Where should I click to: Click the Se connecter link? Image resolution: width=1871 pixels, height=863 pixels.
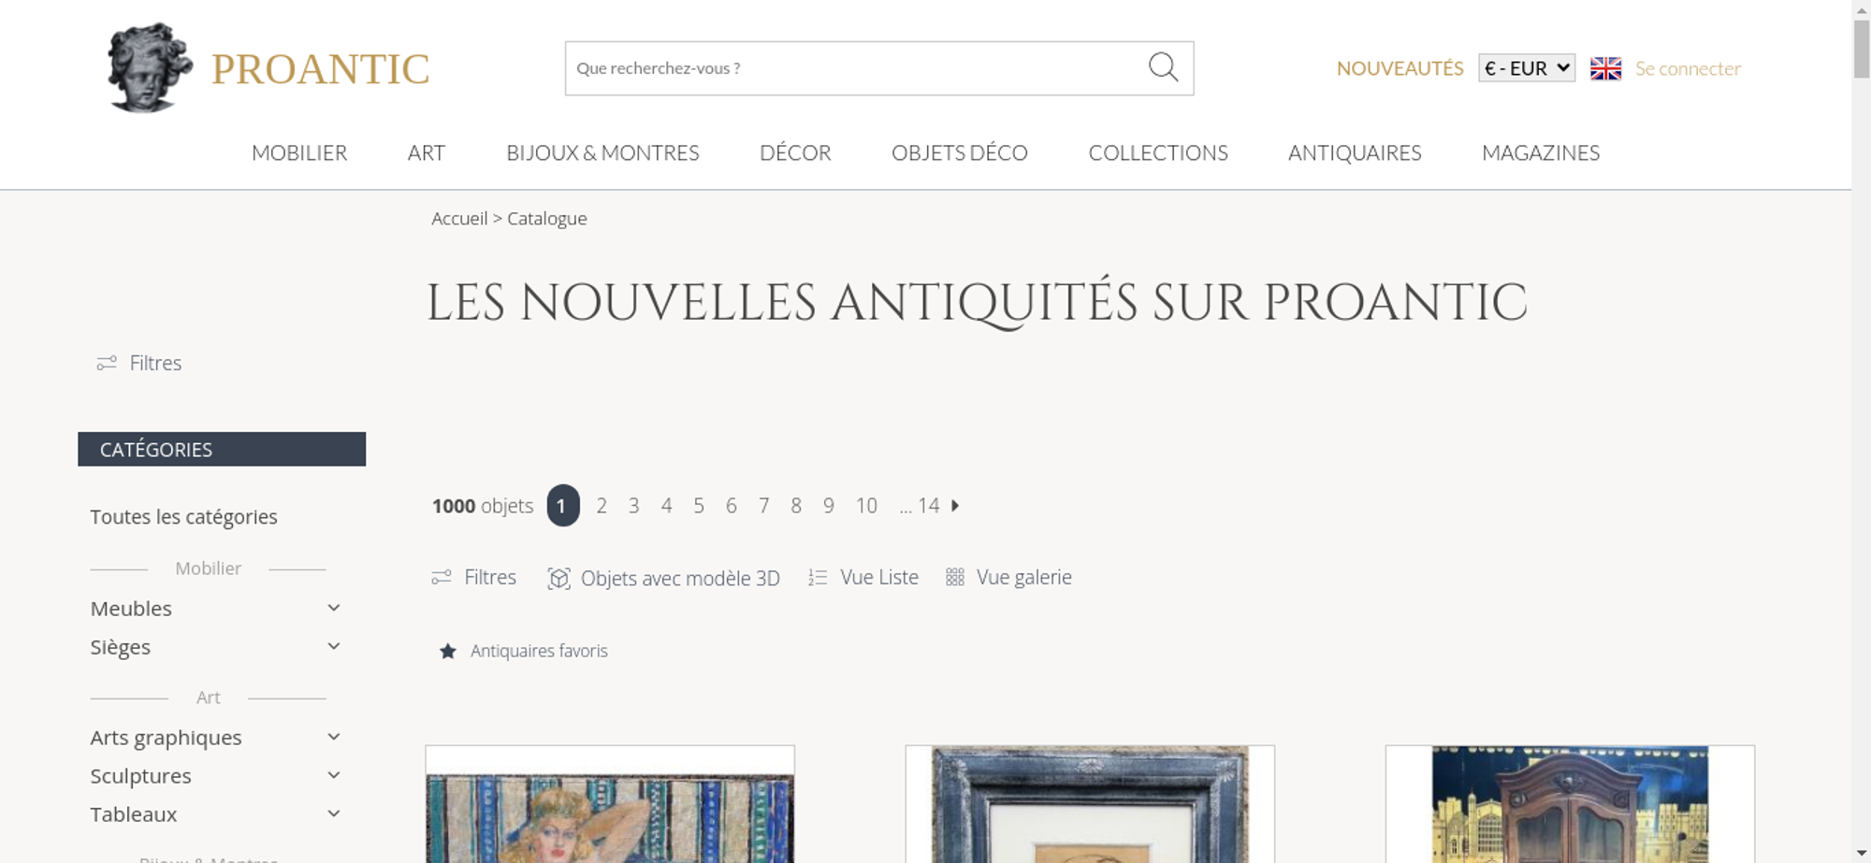coord(1688,68)
